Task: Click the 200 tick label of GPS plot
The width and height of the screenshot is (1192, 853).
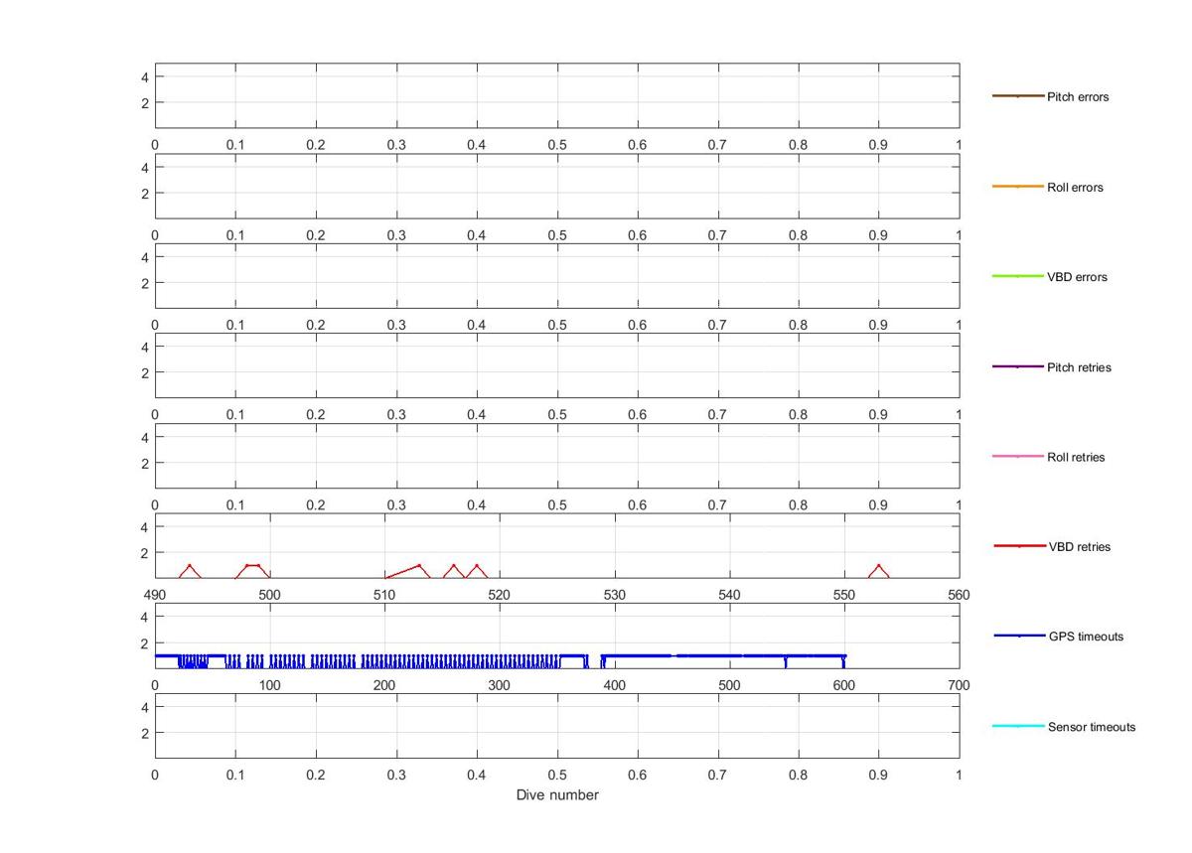Action: pyautogui.click(x=384, y=685)
